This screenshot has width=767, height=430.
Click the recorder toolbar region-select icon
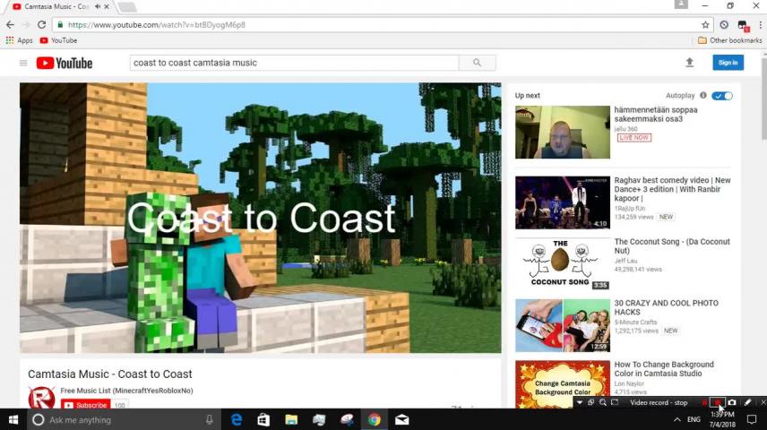pyautogui.click(x=615, y=402)
